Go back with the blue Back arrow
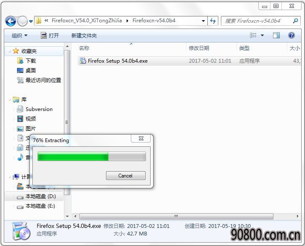This screenshot has height=246, width=305. (11, 21)
